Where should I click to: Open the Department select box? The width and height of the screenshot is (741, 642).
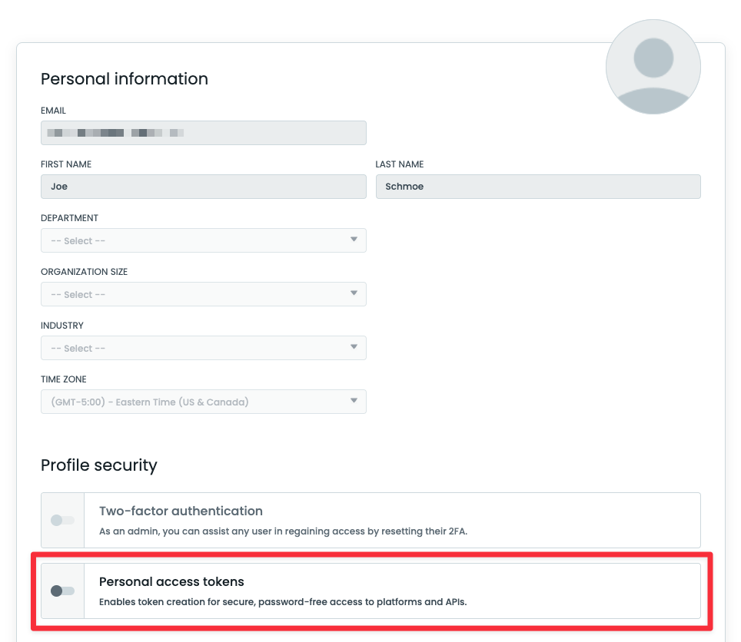coord(192,240)
